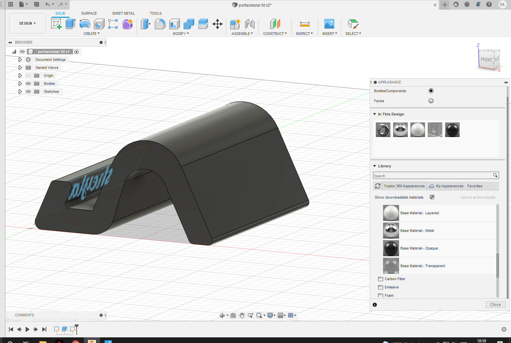Click the Create Sketch tool icon
Image resolution: width=511 pixels, height=343 pixels.
point(56,24)
